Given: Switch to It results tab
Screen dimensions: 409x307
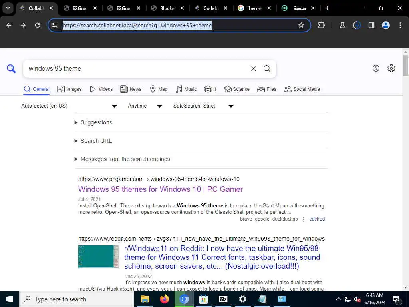Looking at the screenshot, I should [x=210, y=89].
